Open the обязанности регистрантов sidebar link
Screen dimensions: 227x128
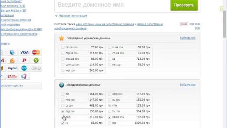pyautogui.click(x=19, y=34)
